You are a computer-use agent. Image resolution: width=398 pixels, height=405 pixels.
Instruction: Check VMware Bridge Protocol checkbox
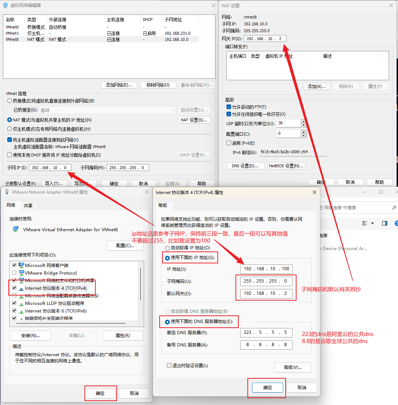[14, 273]
